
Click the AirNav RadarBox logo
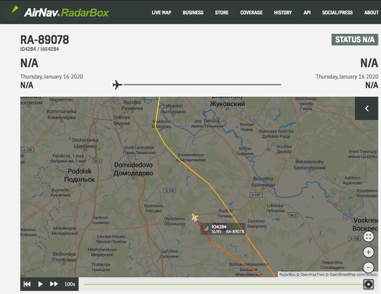pyautogui.click(x=57, y=12)
